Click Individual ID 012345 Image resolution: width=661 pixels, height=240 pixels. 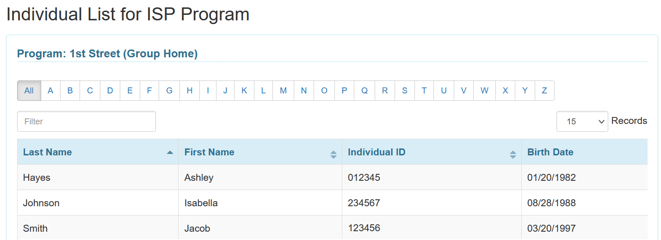point(364,178)
